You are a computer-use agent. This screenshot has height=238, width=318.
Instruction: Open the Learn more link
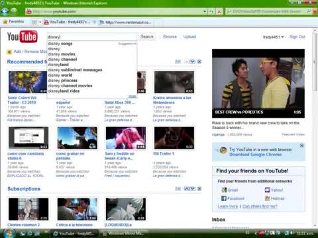tap(228, 206)
